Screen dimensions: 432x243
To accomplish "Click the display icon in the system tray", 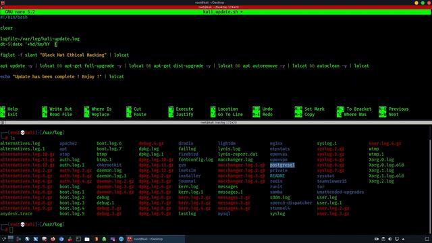I will pos(397,239).
